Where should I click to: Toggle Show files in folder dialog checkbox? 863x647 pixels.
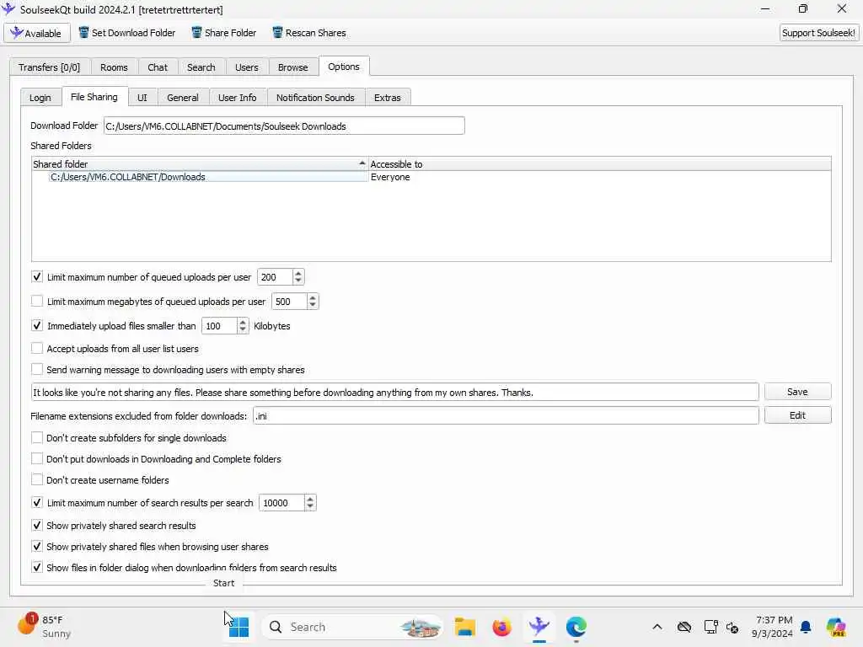37,567
